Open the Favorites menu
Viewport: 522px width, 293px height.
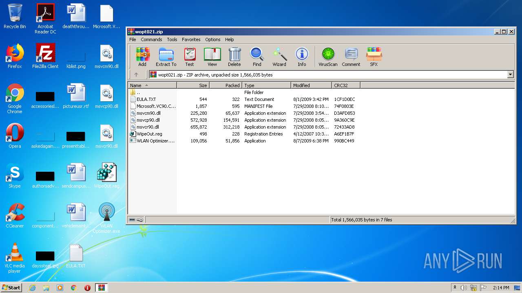pyautogui.click(x=191, y=39)
